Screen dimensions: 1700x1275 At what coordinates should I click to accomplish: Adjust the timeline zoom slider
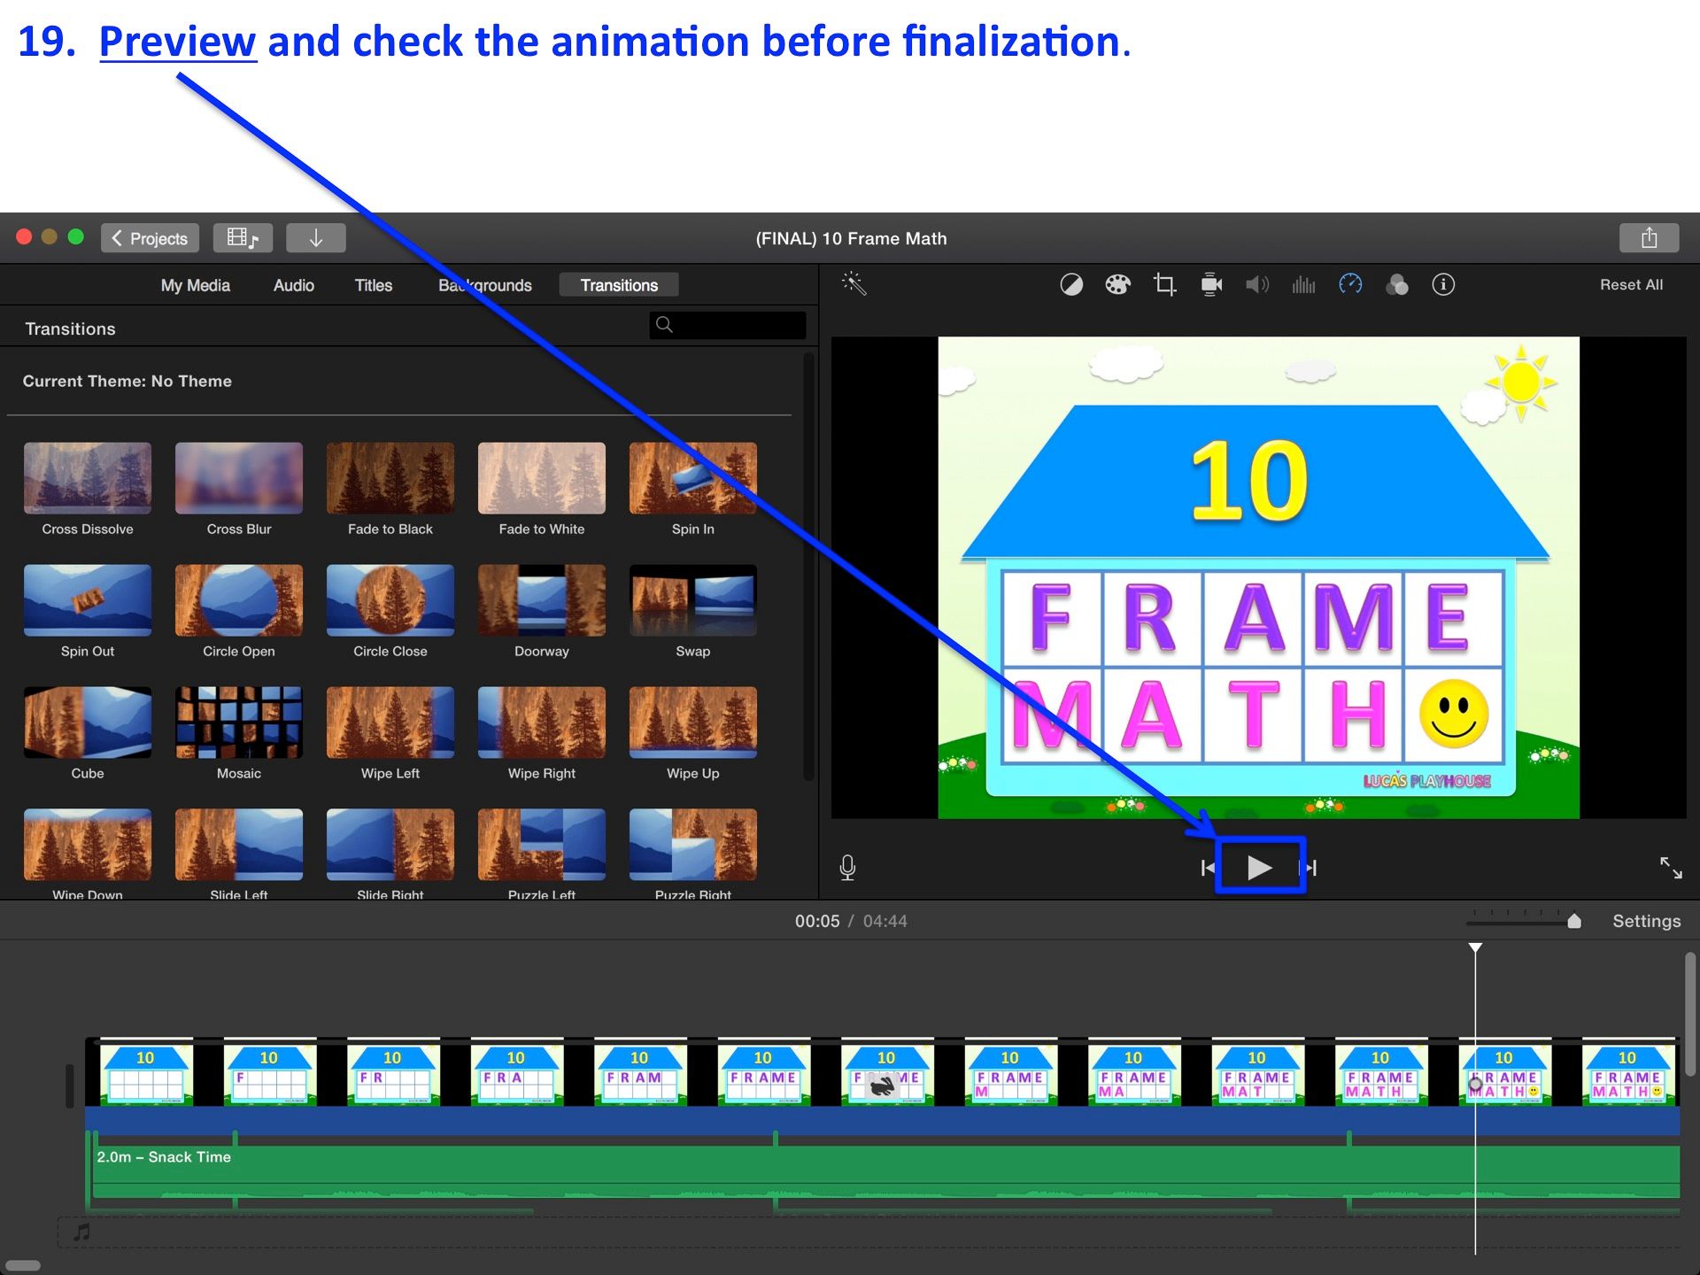tap(1573, 920)
